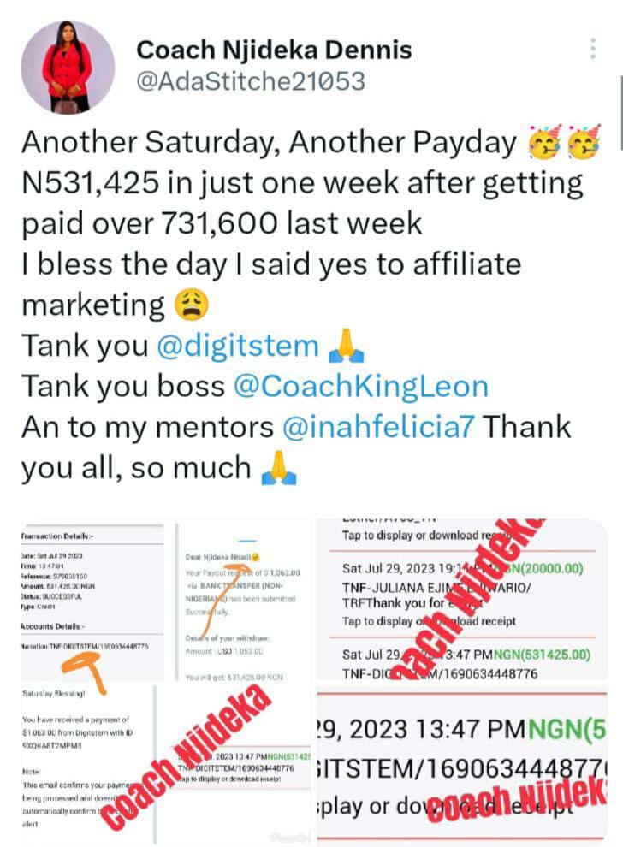This screenshot has height=847, width=623.
Task: Open the @CoachKingLeon mention
Action: tap(361, 386)
